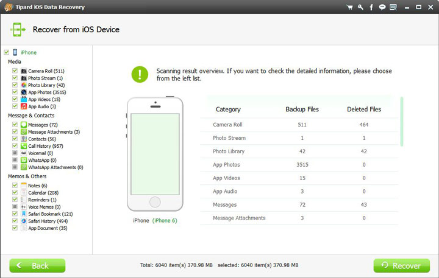Click the Photo Library icon
Image resolution: width=439 pixels, height=278 pixels.
pos(24,85)
